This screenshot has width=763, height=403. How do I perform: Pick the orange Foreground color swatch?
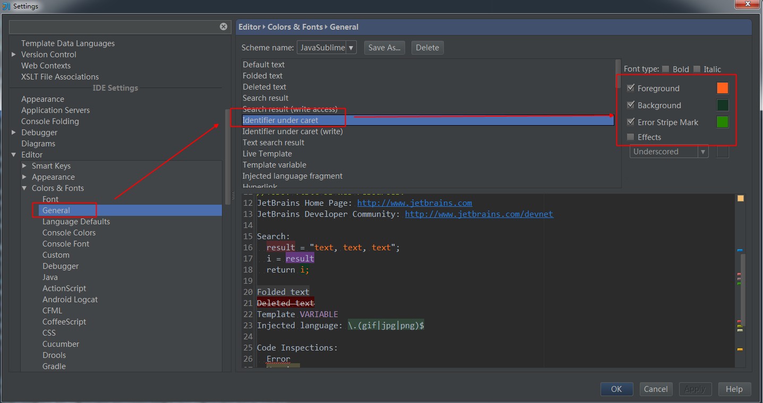coord(722,88)
